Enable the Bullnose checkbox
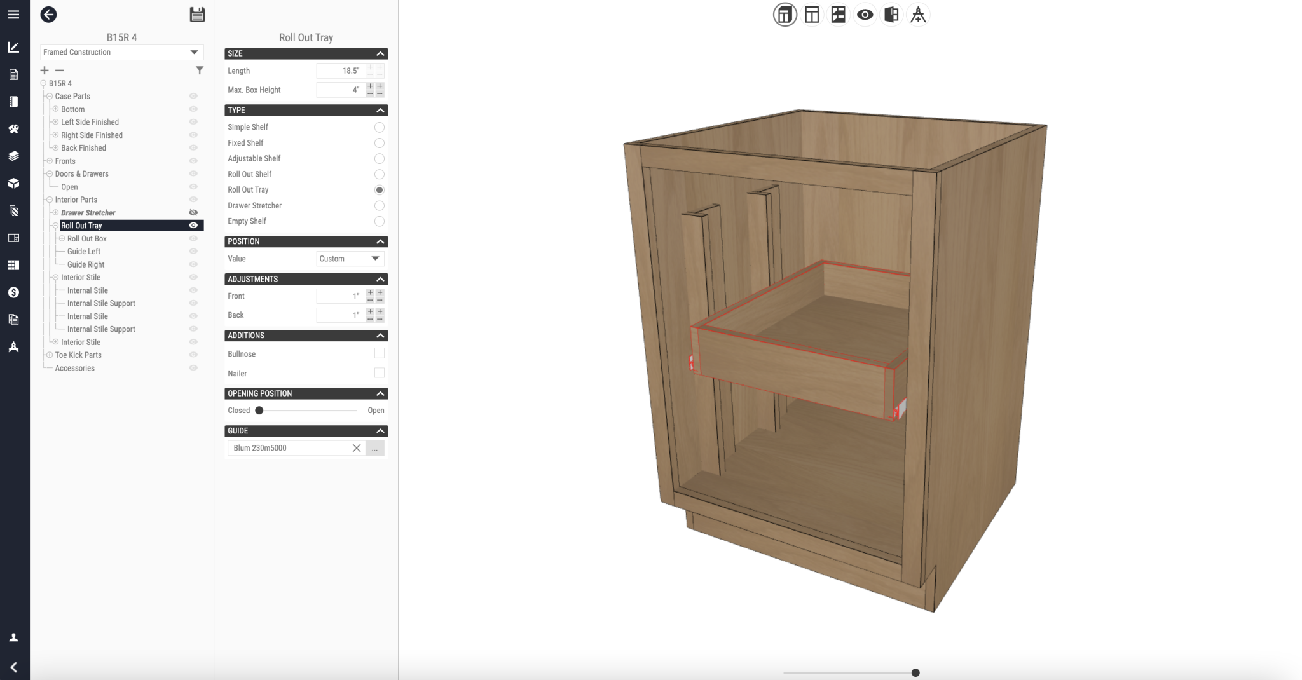The height and width of the screenshot is (680, 1302). pyautogui.click(x=379, y=353)
